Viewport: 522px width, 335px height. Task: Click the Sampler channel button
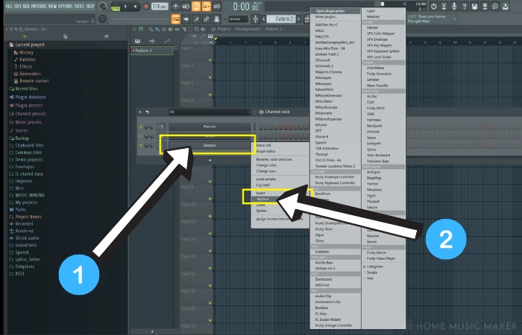pos(210,146)
